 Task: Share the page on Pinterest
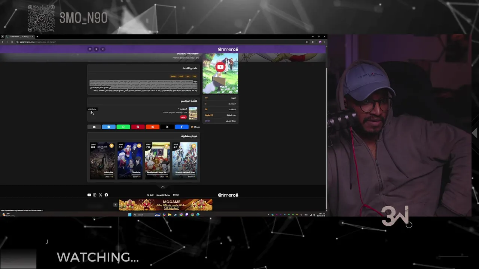coord(138,127)
